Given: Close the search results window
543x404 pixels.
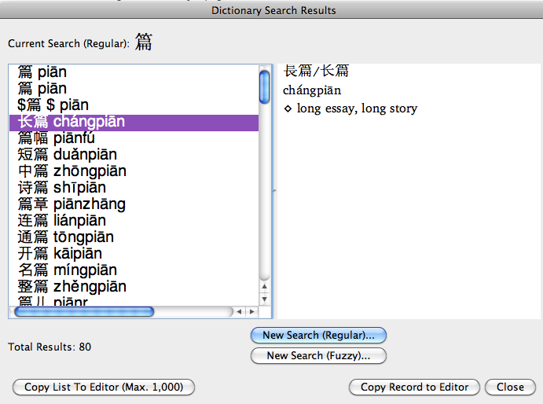Looking at the screenshot, I should pyautogui.click(x=510, y=387).
